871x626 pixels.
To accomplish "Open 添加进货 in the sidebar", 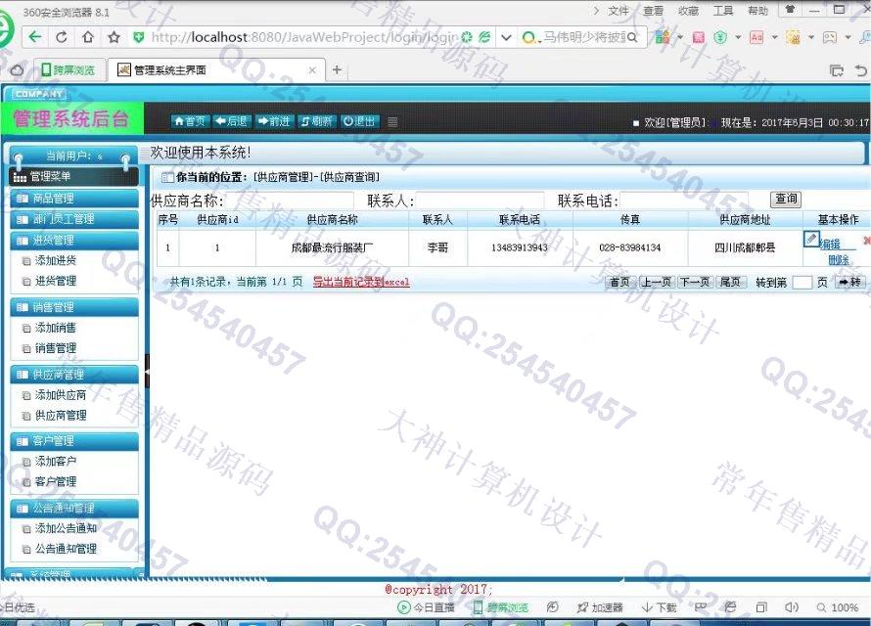I will [56, 260].
